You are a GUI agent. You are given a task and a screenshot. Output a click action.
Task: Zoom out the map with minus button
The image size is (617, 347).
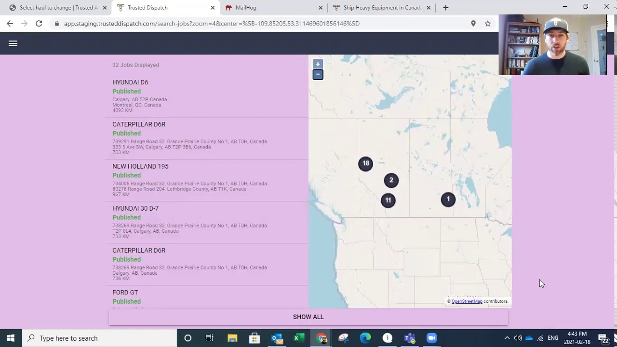(x=318, y=74)
